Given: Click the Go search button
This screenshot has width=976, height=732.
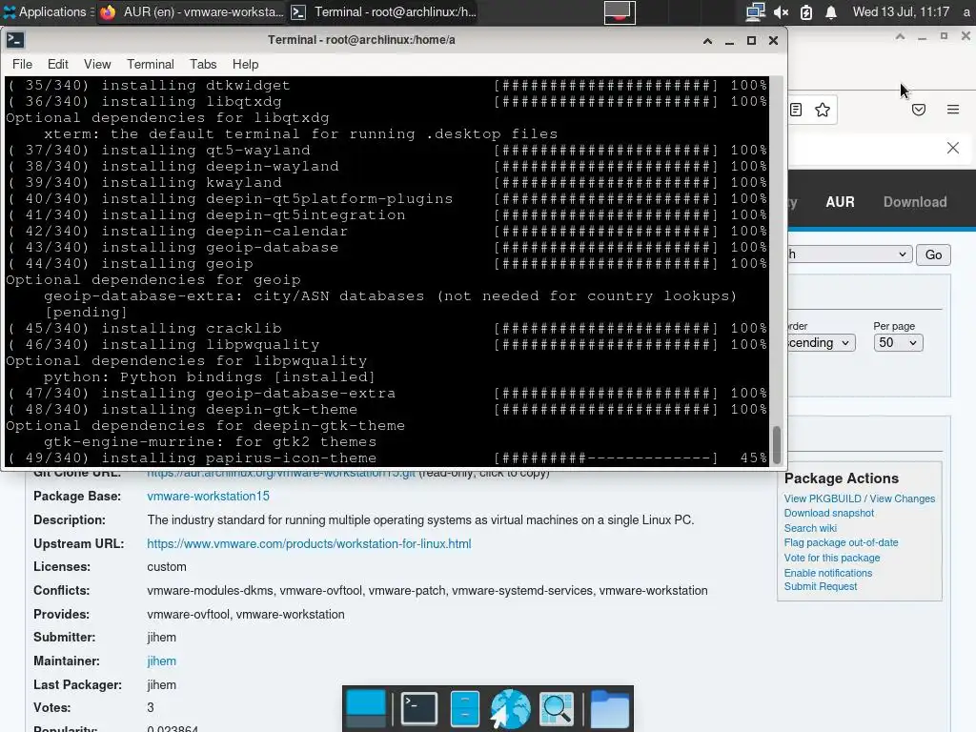Looking at the screenshot, I should pyautogui.click(x=933, y=254).
